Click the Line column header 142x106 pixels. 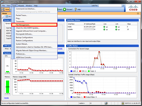pos(109,24)
